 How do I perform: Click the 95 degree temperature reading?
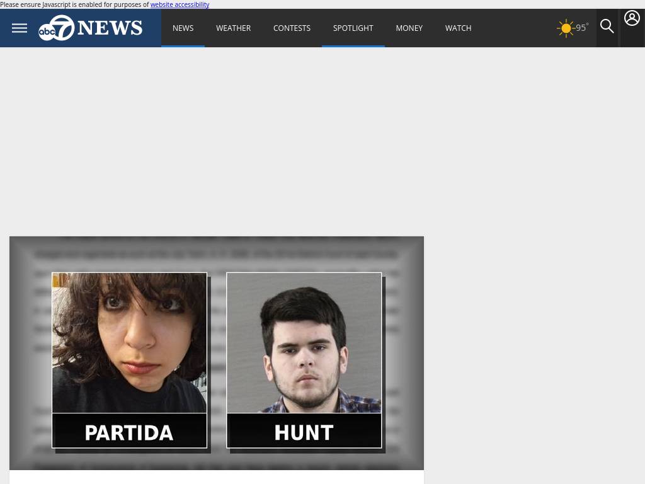pos(582,28)
